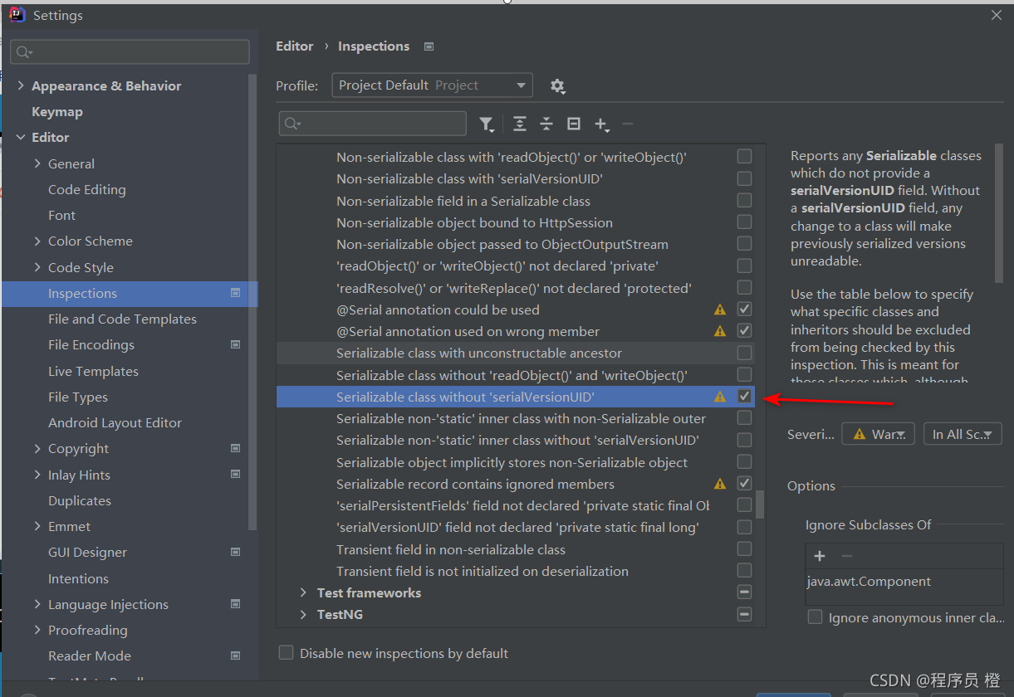Screen dimensions: 1014x697
Task: Click the expand all inspections icon
Action: click(520, 124)
